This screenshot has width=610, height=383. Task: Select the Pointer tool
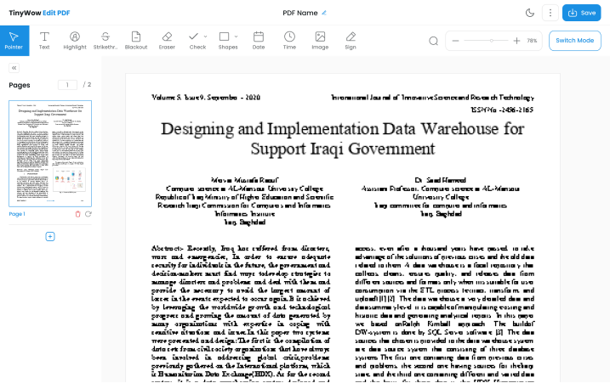[14, 40]
